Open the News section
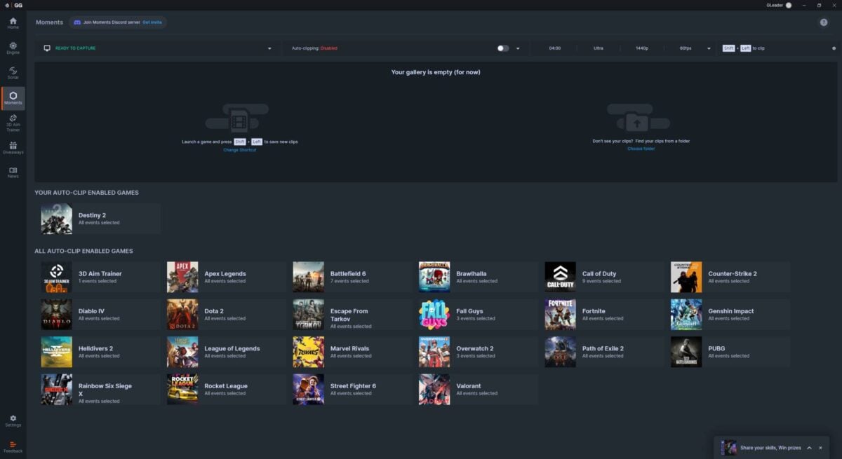Screen dimensions: 842x459 point(13,172)
